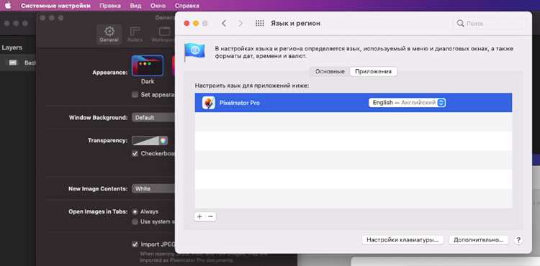Screen dimensions: 540x266
Task: Open the English — Английский language dropdown
Action: [407, 102]
